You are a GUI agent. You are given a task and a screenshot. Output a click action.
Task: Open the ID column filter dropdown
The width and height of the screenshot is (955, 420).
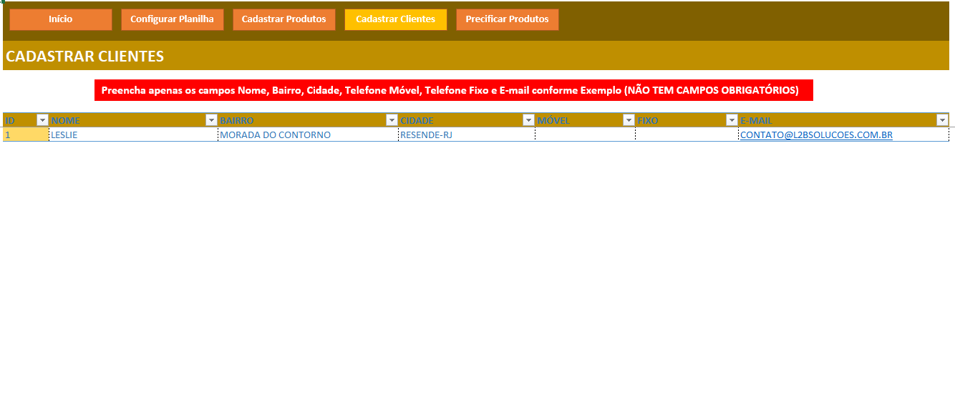(x=42, y=120)
